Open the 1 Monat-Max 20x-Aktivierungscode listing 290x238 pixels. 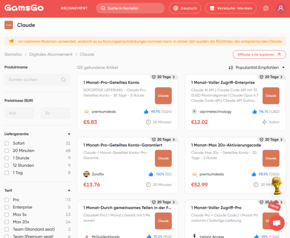click(x=226, y=145)
